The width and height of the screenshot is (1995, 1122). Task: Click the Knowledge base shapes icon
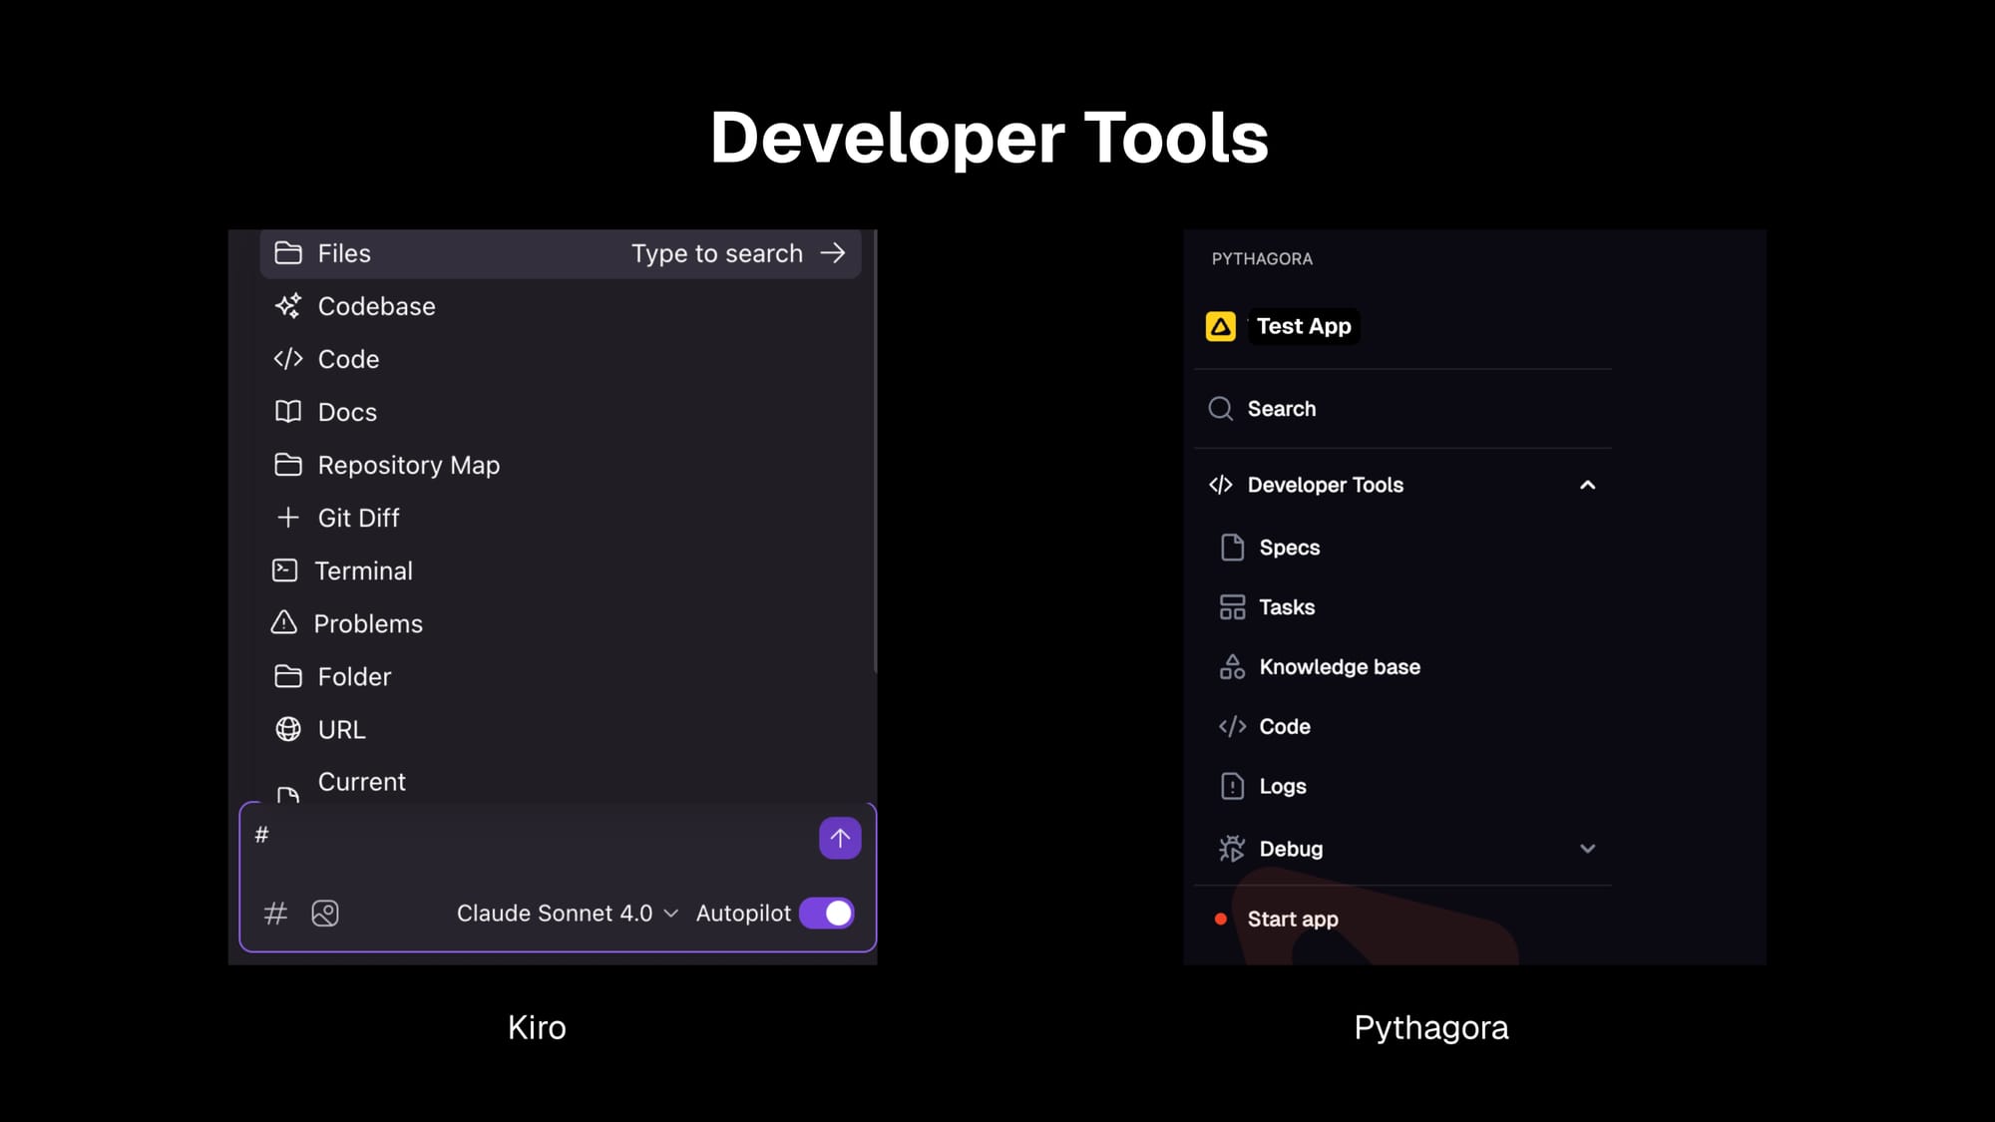coord(1232,667)
